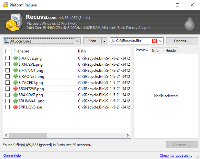Switch to the Header tab

(x=171, y=51)
